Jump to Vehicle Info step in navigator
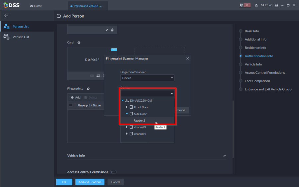The image size is (299, 187). point(253,64)
